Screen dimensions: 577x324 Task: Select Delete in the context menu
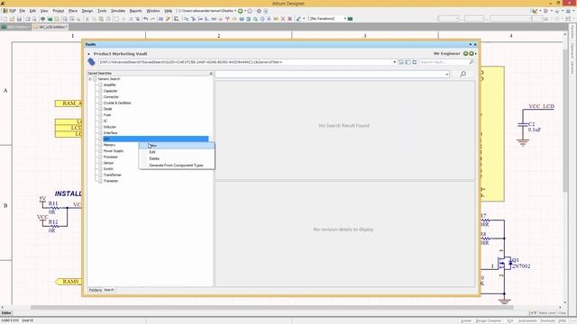177,158
